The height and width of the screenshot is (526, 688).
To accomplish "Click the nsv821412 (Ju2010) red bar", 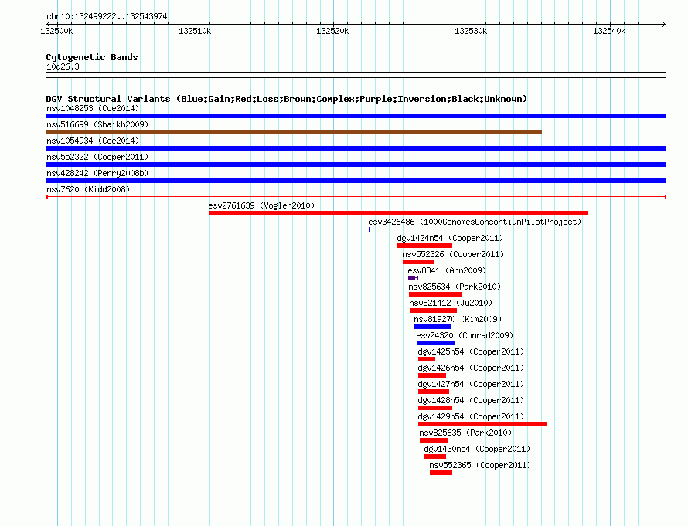I will (433, 311).
